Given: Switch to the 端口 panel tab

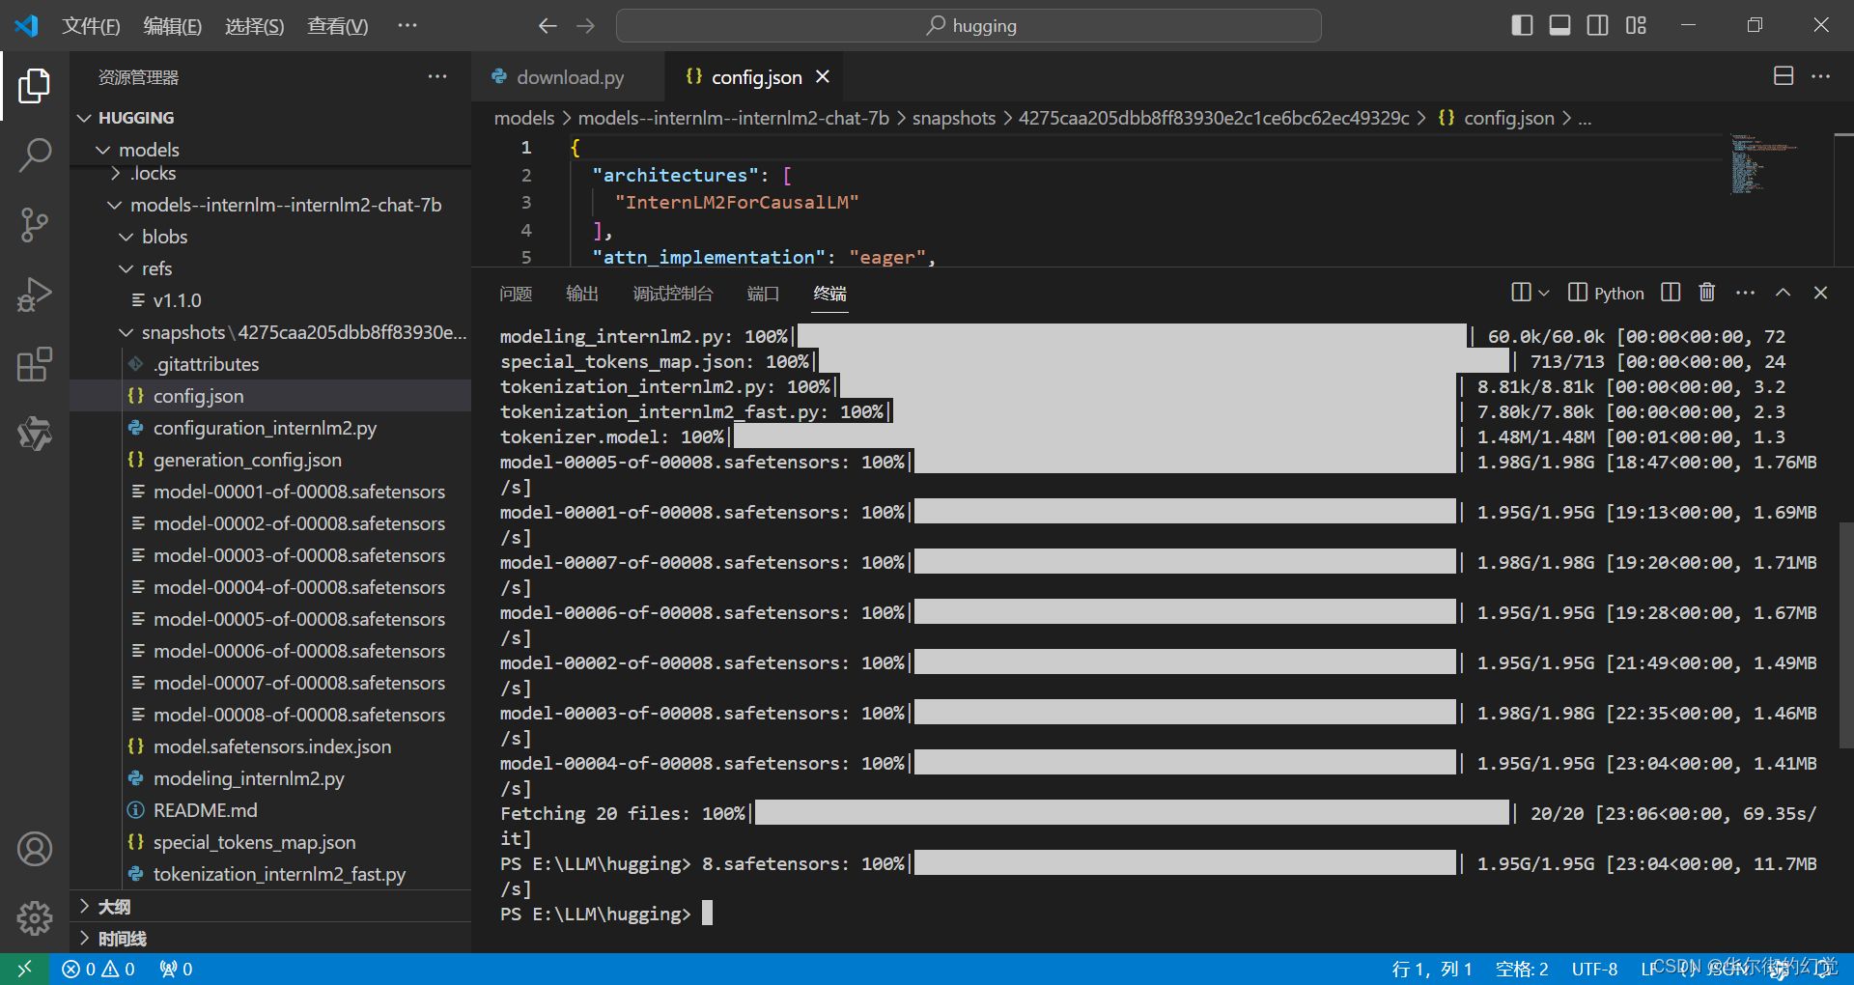Looking at the screenshot, I should pyautogui.click(x=763, y=294).
